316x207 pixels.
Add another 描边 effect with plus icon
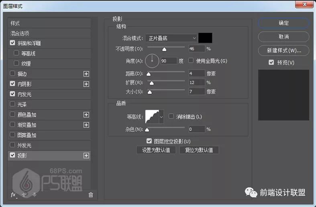click(86, 74)
